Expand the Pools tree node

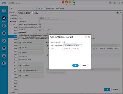(11, 92)
